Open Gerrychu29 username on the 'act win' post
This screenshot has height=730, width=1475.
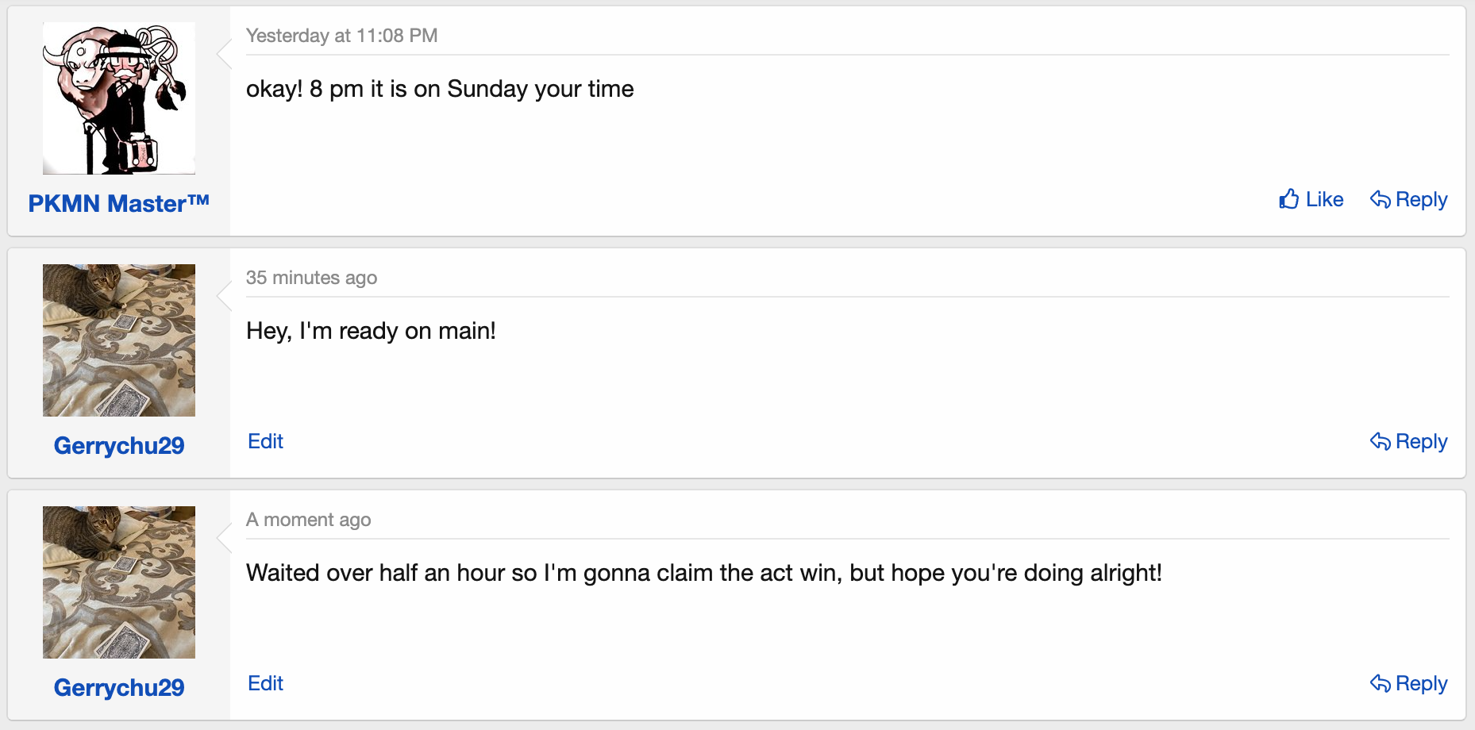pyautogui.click(x=119, y=688)
